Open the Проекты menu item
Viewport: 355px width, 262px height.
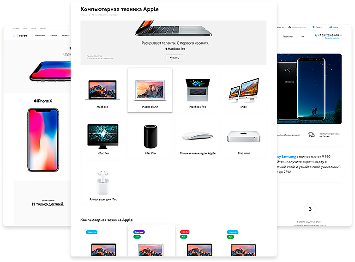pos(288,37)
